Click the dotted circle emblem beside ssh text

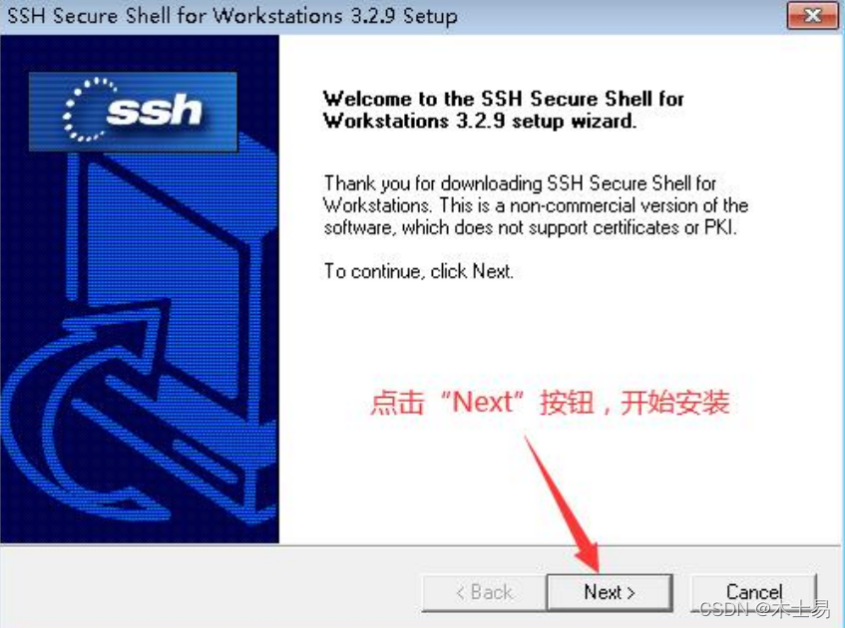86,111
